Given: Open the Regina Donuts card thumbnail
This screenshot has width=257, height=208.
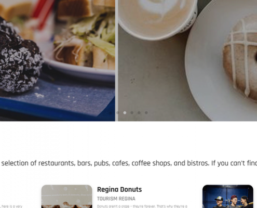Looking at the screenshot, I should click(67, 197).
